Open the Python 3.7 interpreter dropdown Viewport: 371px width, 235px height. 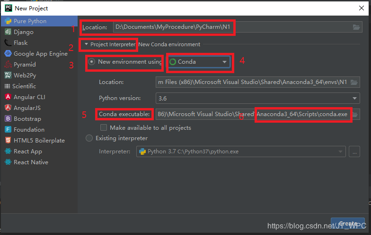241,151
